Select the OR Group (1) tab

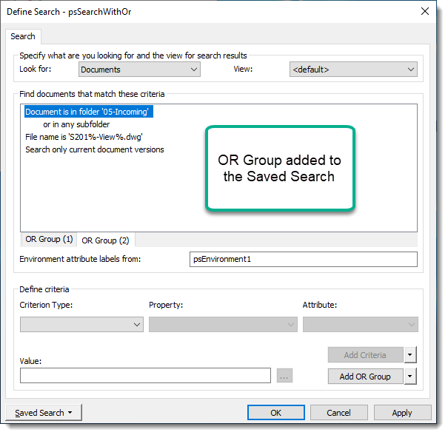click(49, 240)
